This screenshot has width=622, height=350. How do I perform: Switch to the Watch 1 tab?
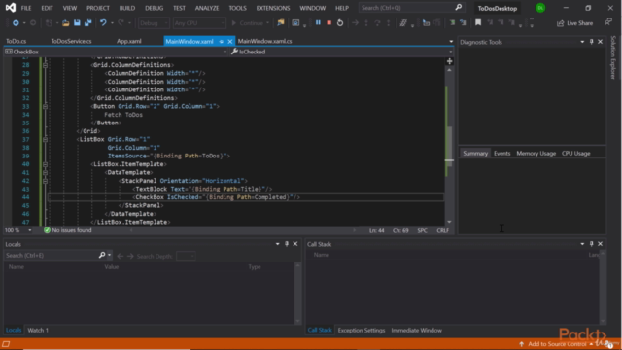pyautogui.click(x=38, y=331)
